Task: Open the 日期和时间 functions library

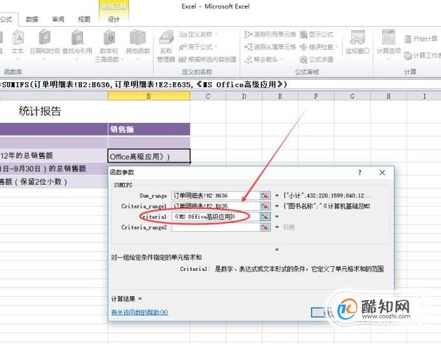Action: tap(45, 45)
